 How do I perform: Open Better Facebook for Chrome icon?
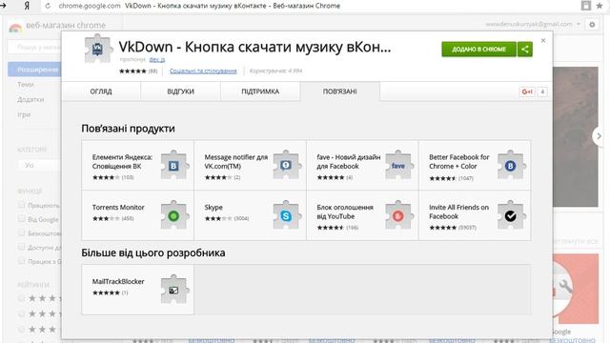click(x=511, y=165)
